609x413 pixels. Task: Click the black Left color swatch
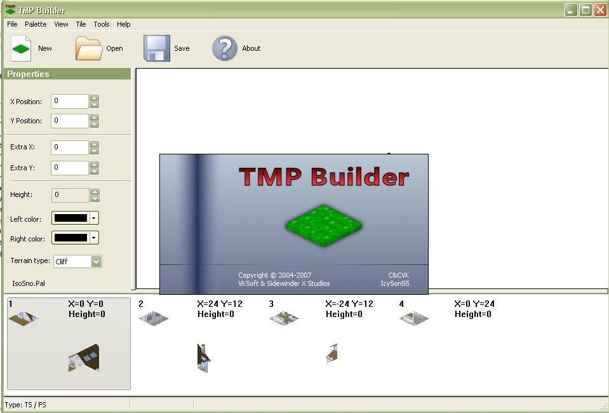pyautogui.click(x=70, y=219)
